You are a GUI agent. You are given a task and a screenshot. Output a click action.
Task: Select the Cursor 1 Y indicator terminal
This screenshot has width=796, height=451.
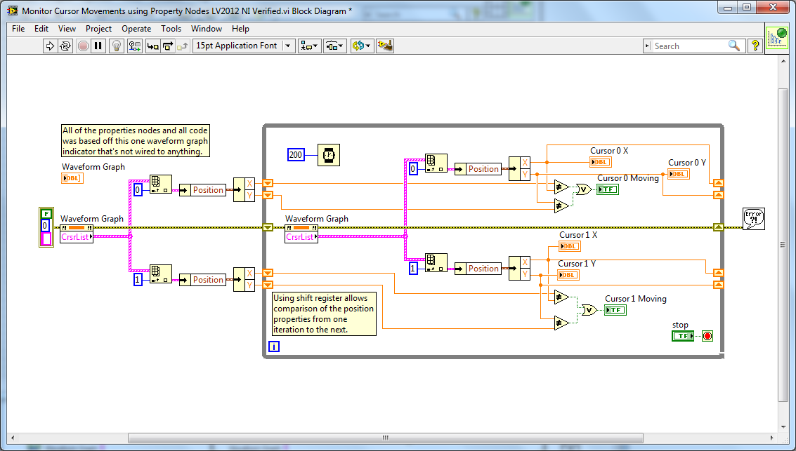568,275
